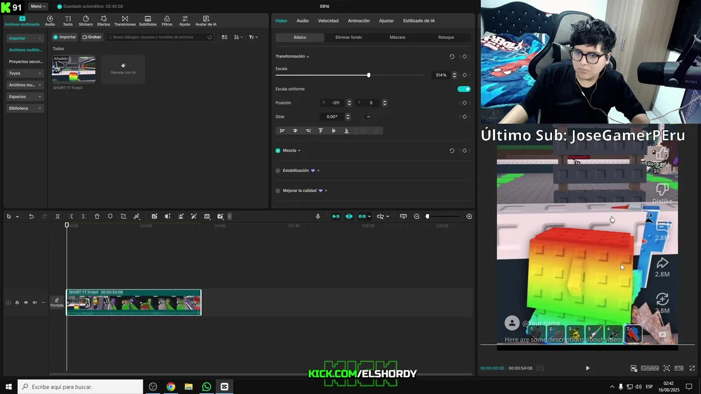Enable Mejorar la calidad checkbox

278,191
